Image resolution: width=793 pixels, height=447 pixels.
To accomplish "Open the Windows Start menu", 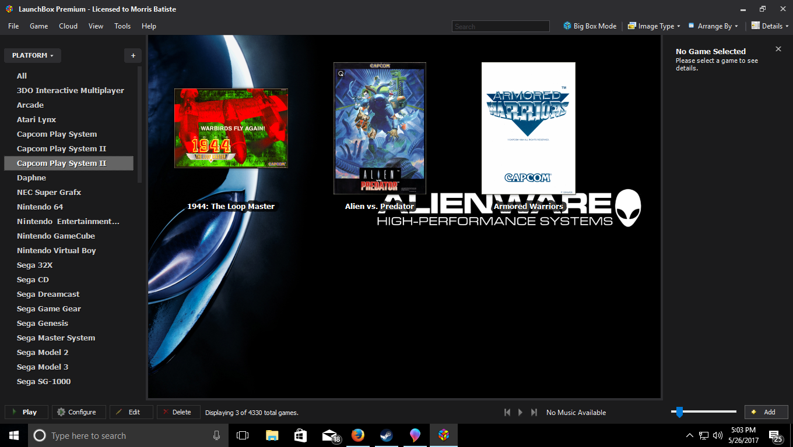I will click(x=14, y=435).
